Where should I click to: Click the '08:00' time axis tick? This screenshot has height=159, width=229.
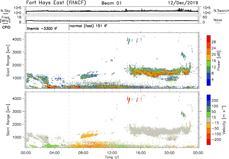pyautogui.click(x=83, y=153)
